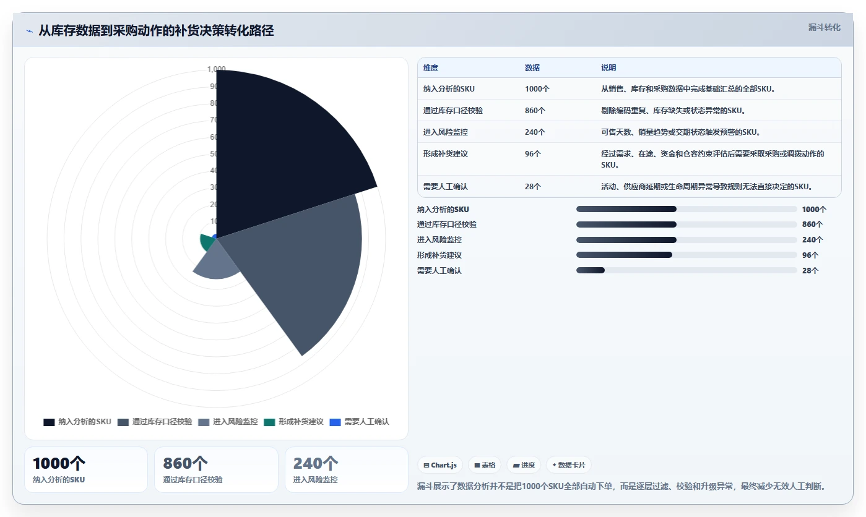Viewport: 866px width, 517px height.
Task: Click 需要人工确认 in the table
Action: click(x=446, y=186)
